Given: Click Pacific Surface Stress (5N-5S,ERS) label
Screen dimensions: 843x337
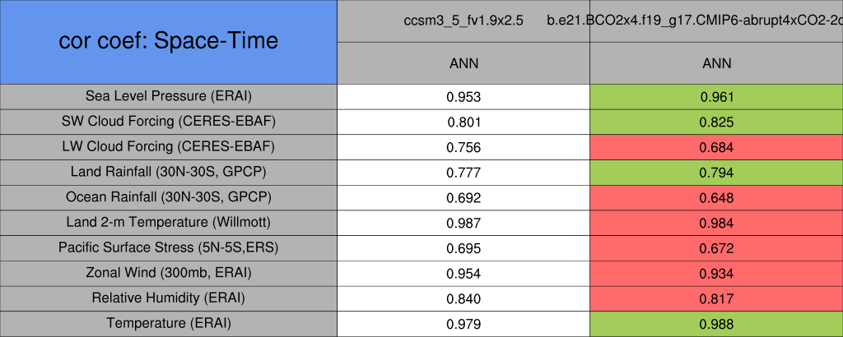Looking at the screenshot, I should pos(168,248).
